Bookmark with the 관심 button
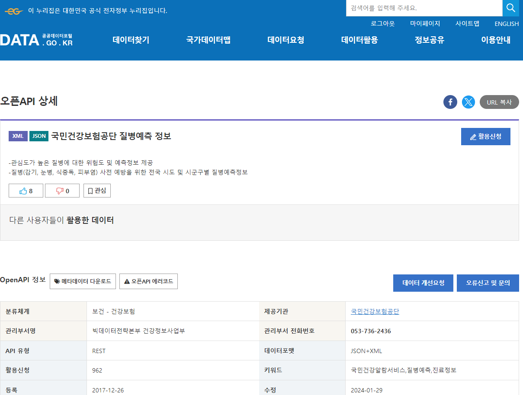The height and width of the screenshot is (395, 523). (x=97, y=191)
